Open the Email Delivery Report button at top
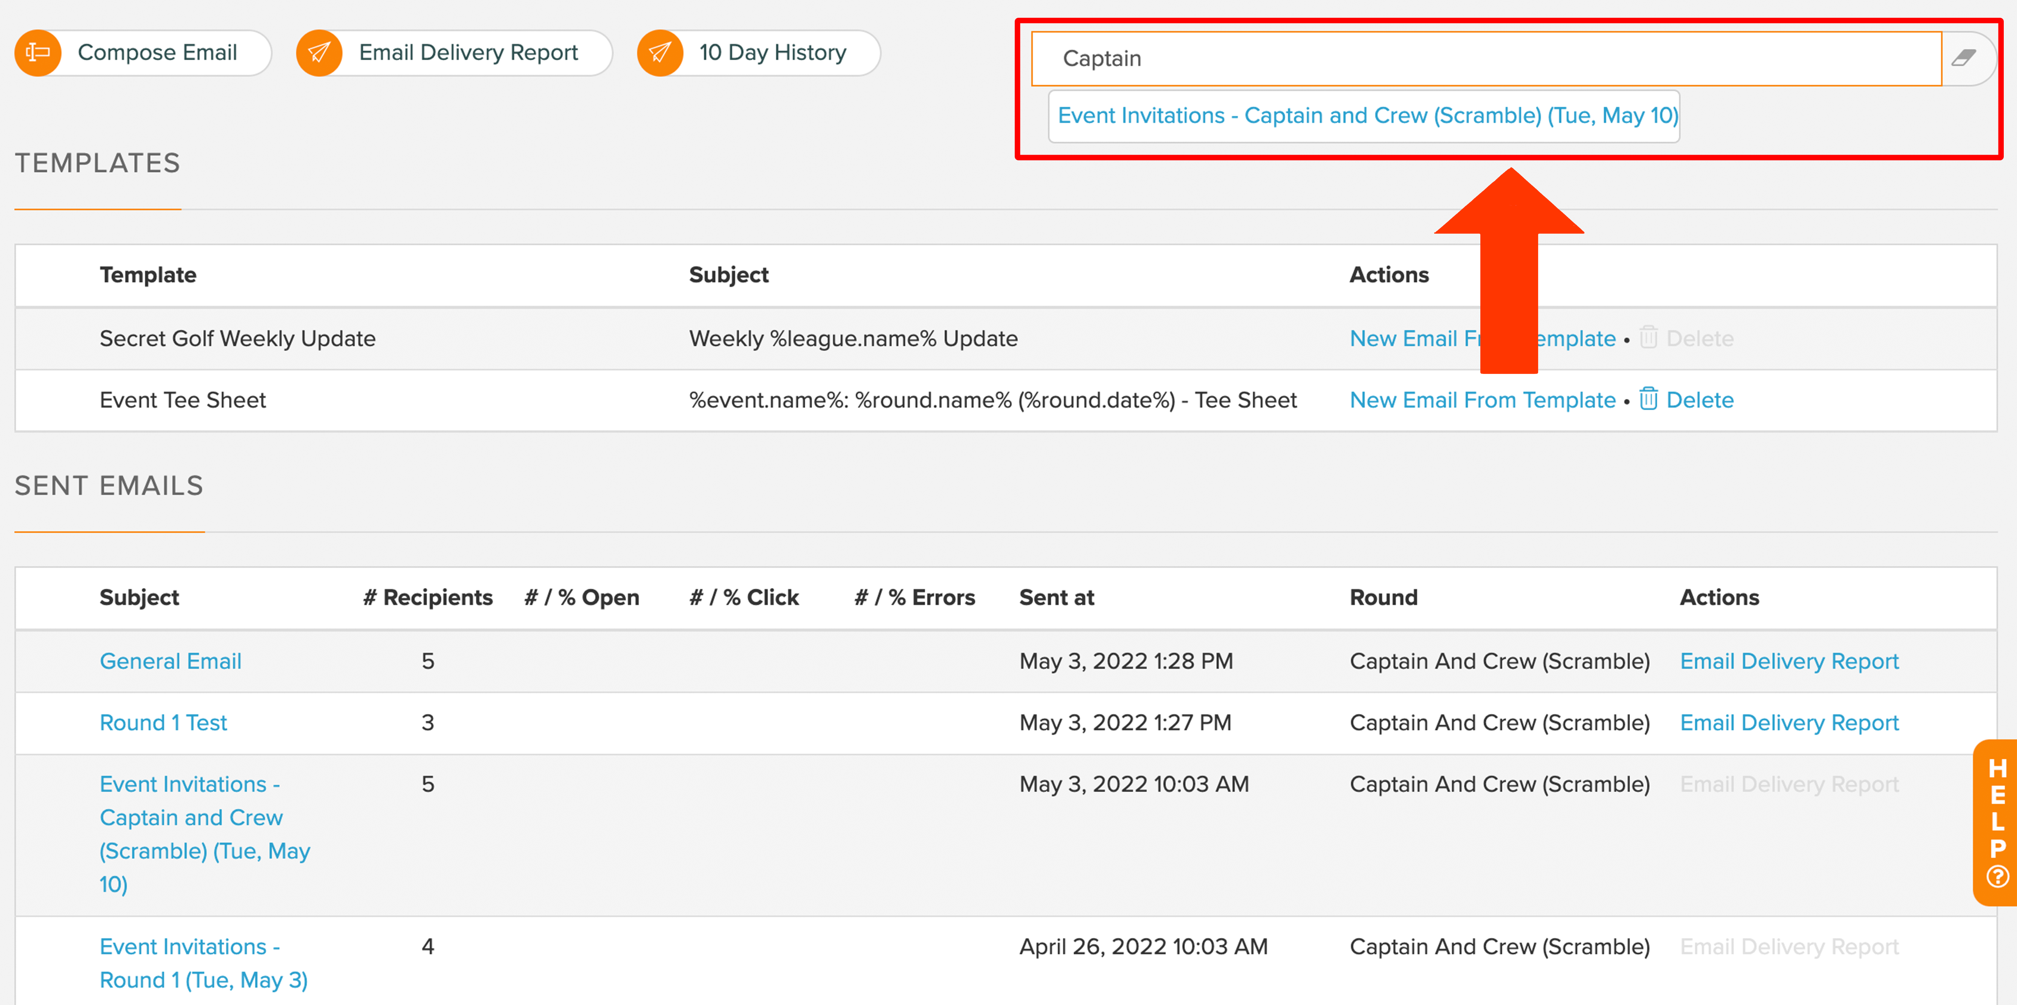This screenshot has height=1005, width=2017. 454,53
